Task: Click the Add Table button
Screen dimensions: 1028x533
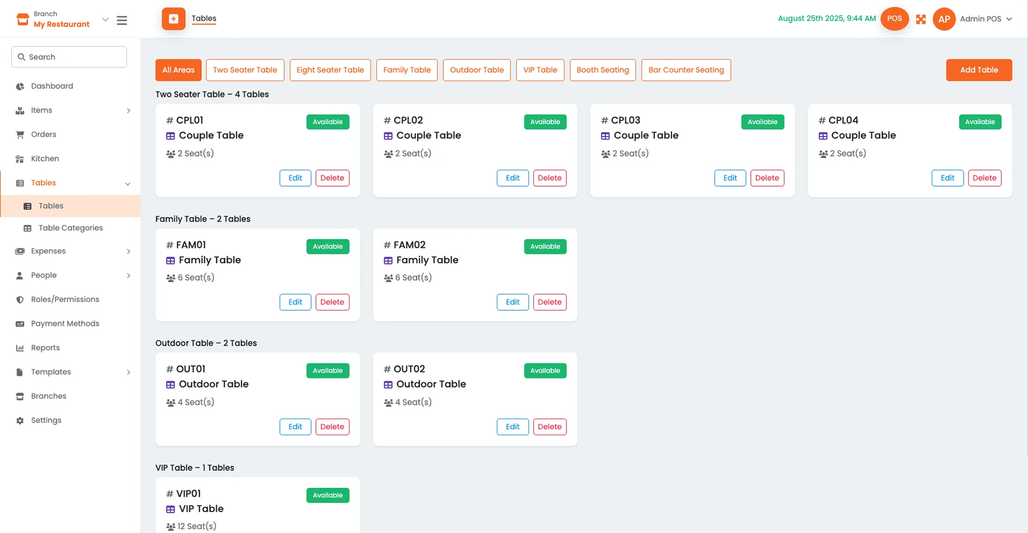Action: pos(978,70)
